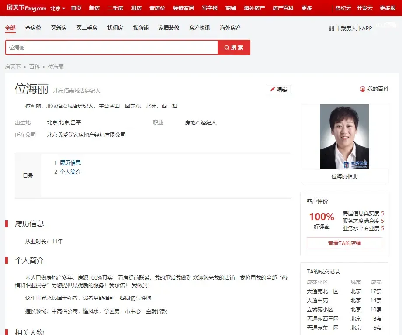Open the 更多服务 menu at top right
The image size is (402, 335).
pyautogui.click(x=387, y=8)
